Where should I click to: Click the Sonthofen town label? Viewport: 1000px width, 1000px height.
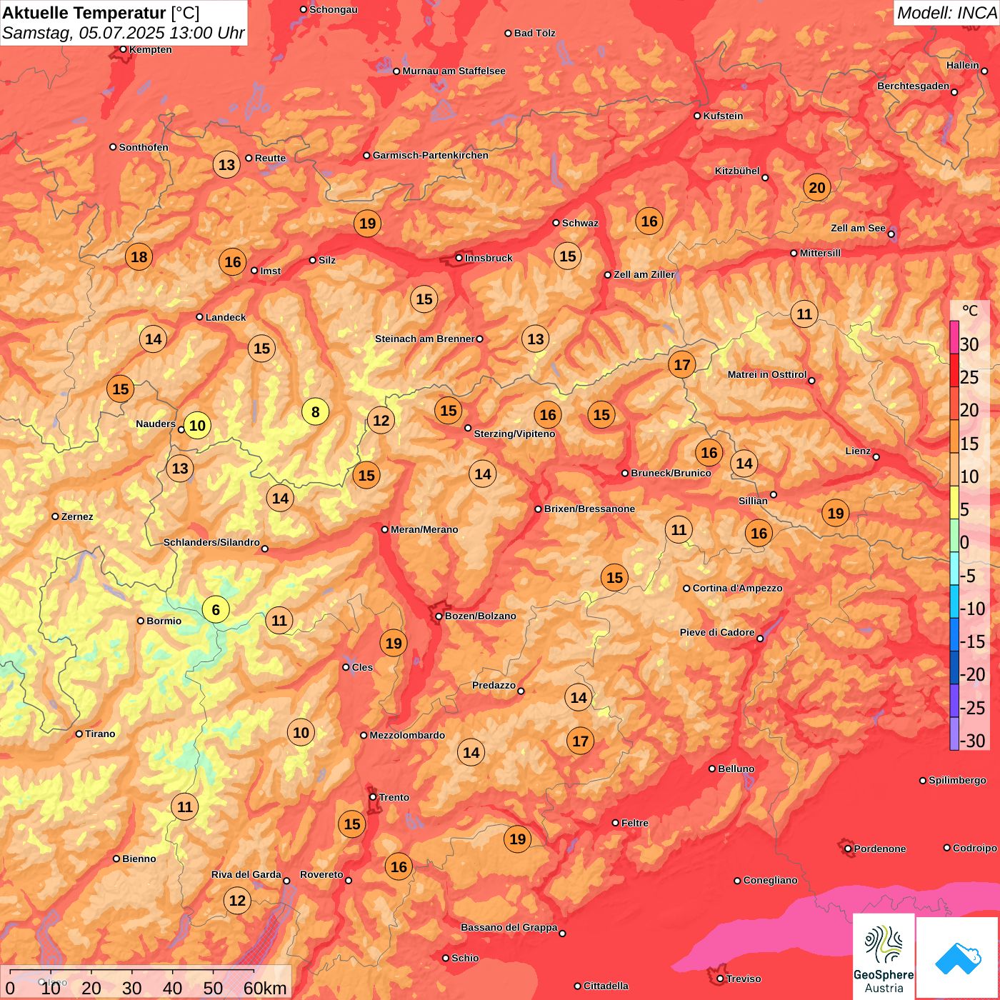(x=144, y=147)
